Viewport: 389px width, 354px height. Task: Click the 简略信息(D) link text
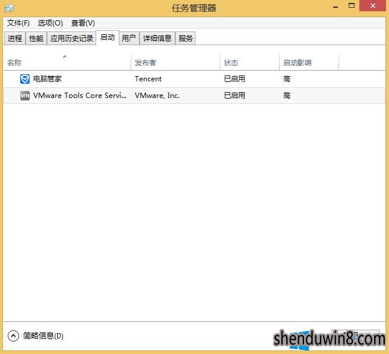(x=43, y=336)
